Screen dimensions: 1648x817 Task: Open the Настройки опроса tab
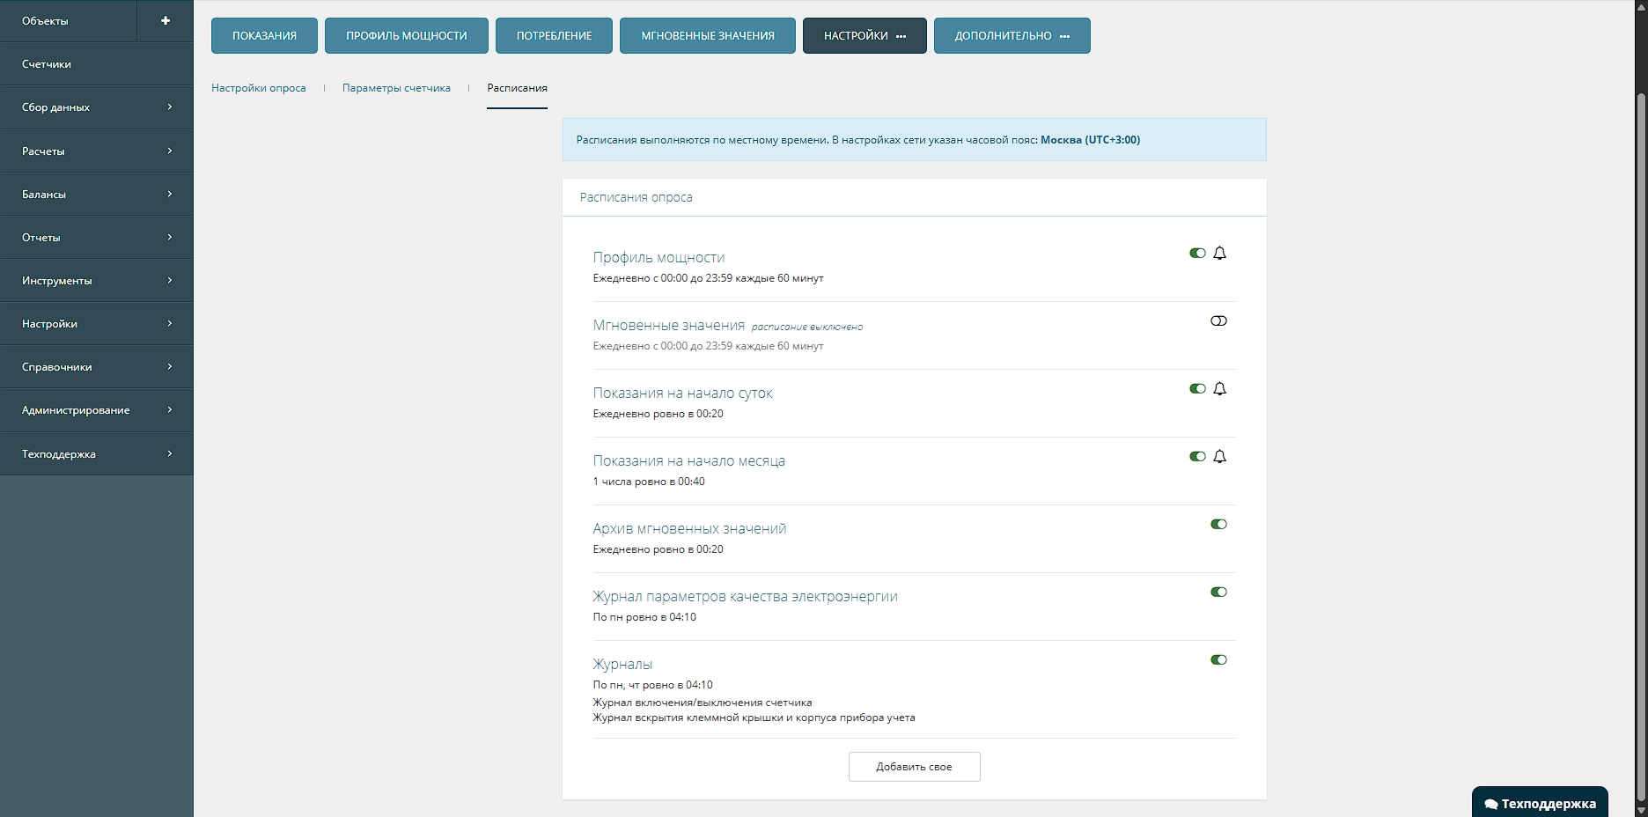(x=259, y=88)
